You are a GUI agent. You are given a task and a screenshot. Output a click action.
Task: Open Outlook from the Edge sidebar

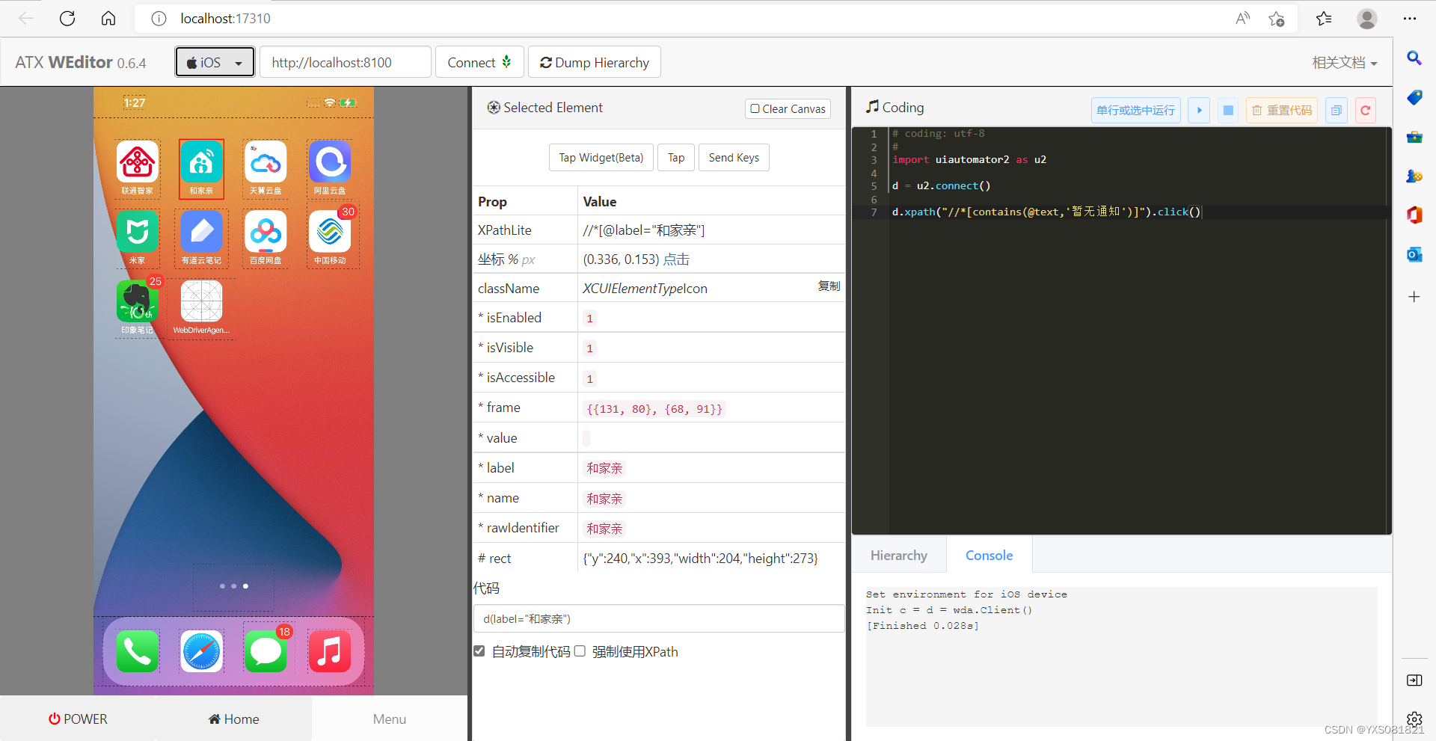1414,254
